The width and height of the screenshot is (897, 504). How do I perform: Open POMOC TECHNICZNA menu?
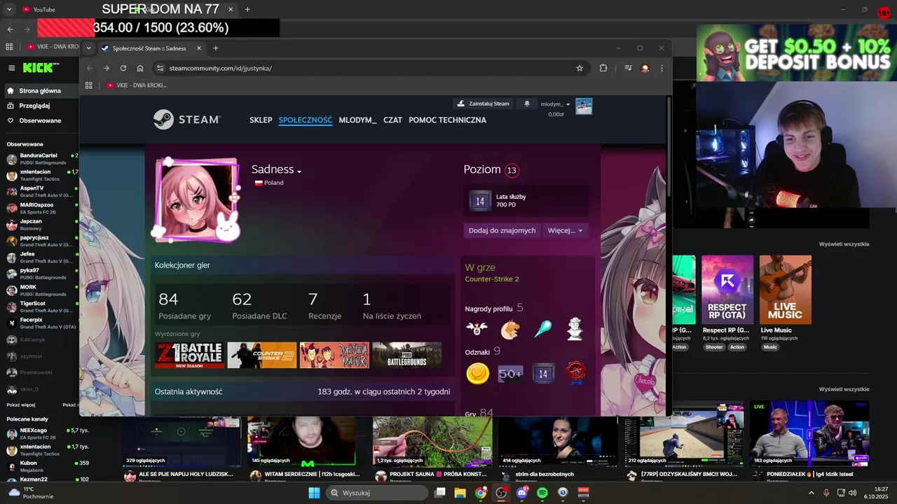coord(447,120)
